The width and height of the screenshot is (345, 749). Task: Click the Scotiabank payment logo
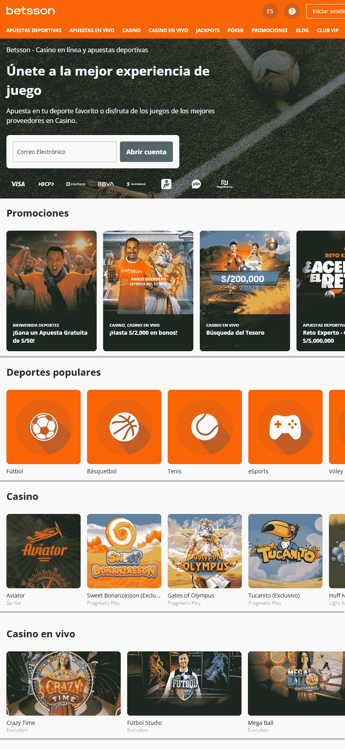pyautogui.click(x=136, y=184)
